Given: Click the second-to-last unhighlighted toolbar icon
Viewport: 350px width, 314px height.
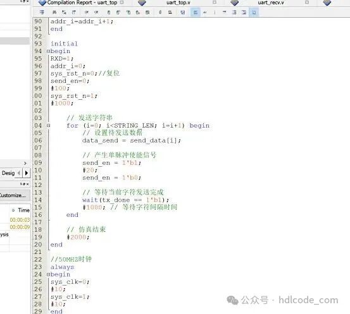Looking at the screenshot, I should tap(234, 12).
